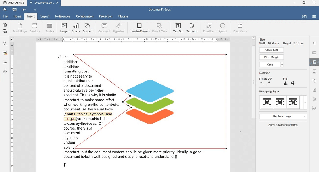Flip image vertically
The image size is (319, 172).
[292, 83]
